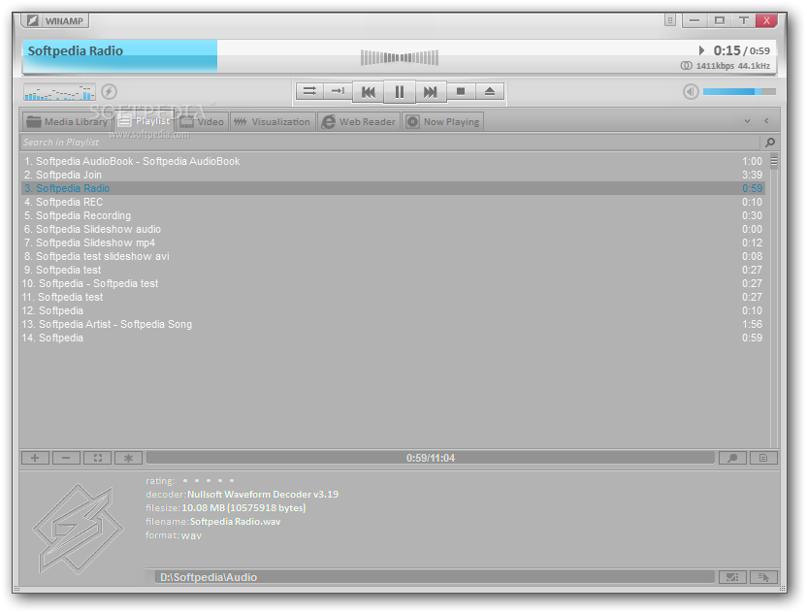Select track 14 Softpedia
Image resolution: width=807 pixels, height=613 pixels.
(x=393, y=339)
